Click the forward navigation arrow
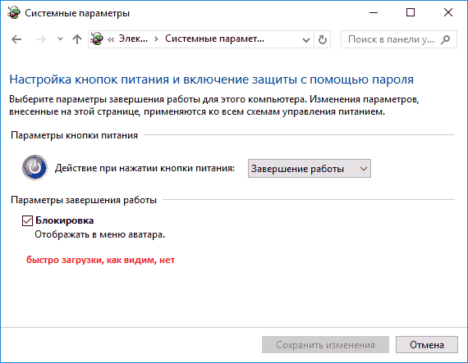The image size is (468, 363). [41, 39]
